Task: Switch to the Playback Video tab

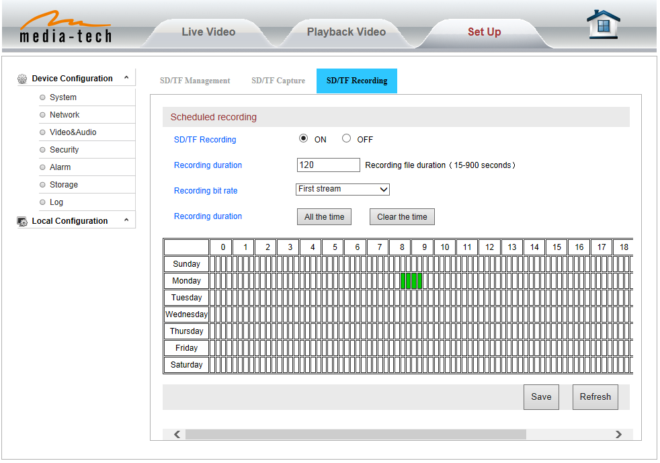Action: (346, 32)
